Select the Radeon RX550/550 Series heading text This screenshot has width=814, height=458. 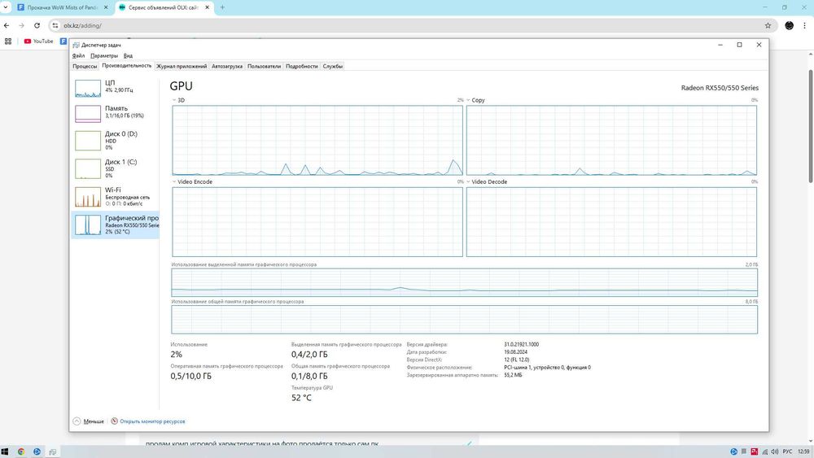click(720, 88)
